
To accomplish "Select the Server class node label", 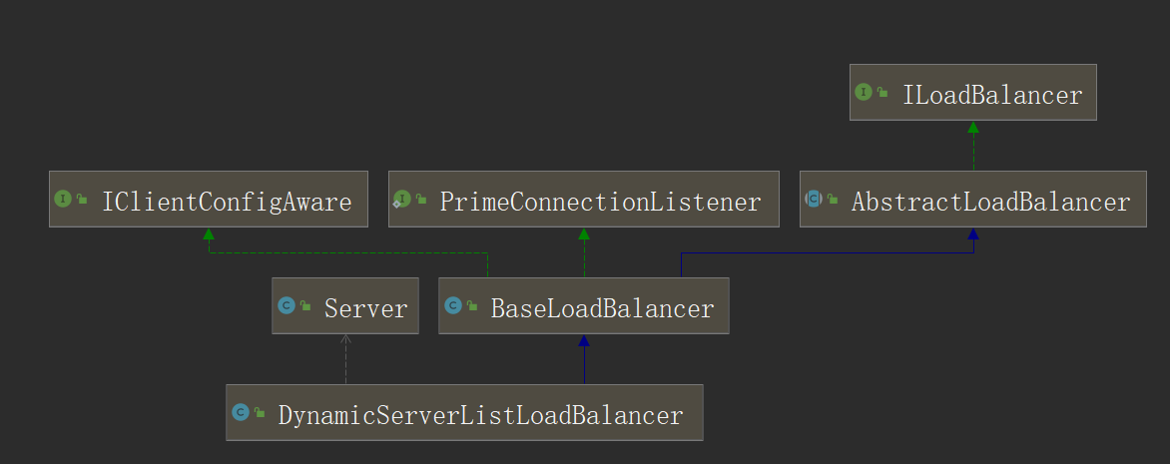I will click(365, 309).
